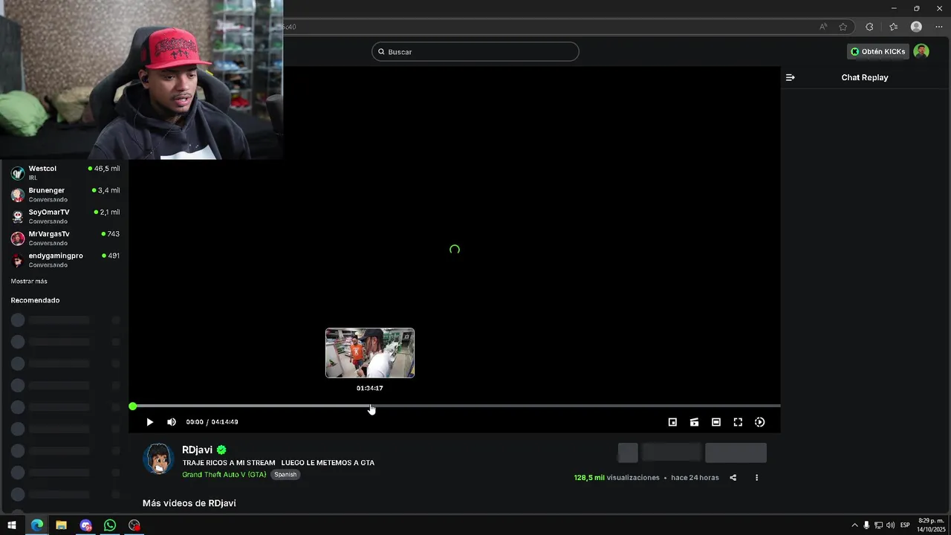Screen dimensions: 951x535
Task: Click the system tray network icon
Action: pyautogui.click(x=878, y=525)
